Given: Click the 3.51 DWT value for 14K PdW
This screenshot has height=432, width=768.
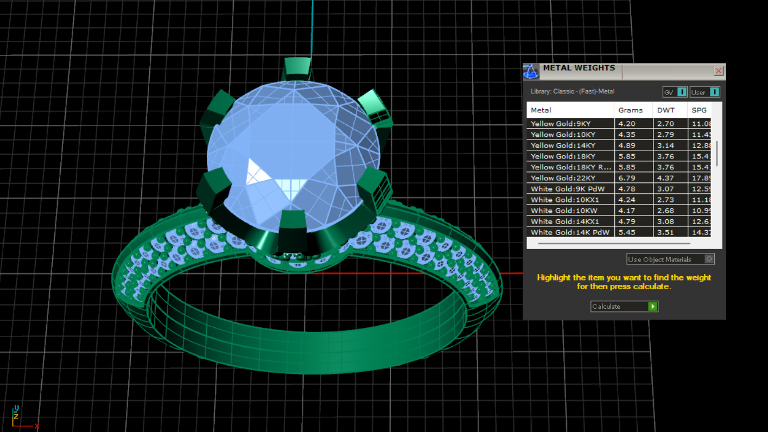Looking at the screenshot, I should (665, 232).
